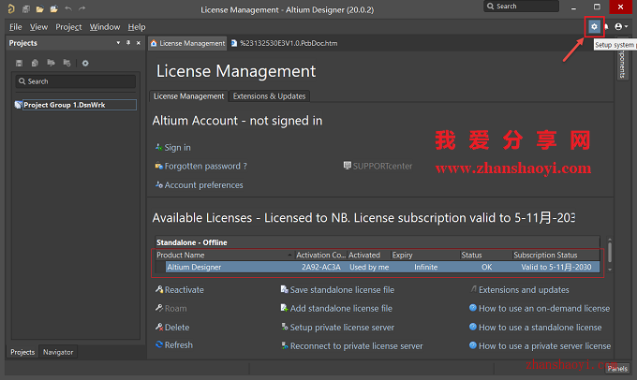637x380 pixels.
Task: Click the Save All Documents icon in title bar
Action: pos(26,9)
